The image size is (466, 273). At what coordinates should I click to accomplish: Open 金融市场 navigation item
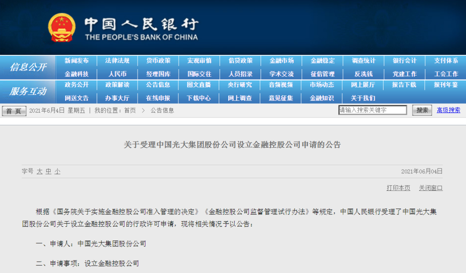(x=281, y=60)
